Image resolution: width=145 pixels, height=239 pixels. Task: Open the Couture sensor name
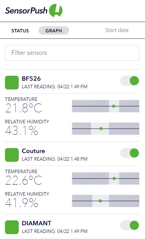click(x=33, y=151)
